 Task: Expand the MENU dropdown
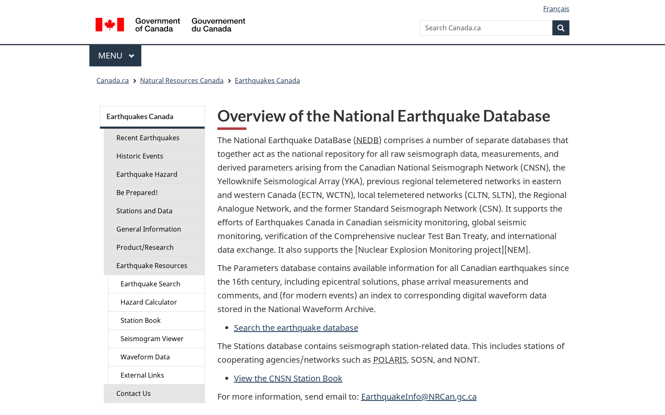pos(115,56)
